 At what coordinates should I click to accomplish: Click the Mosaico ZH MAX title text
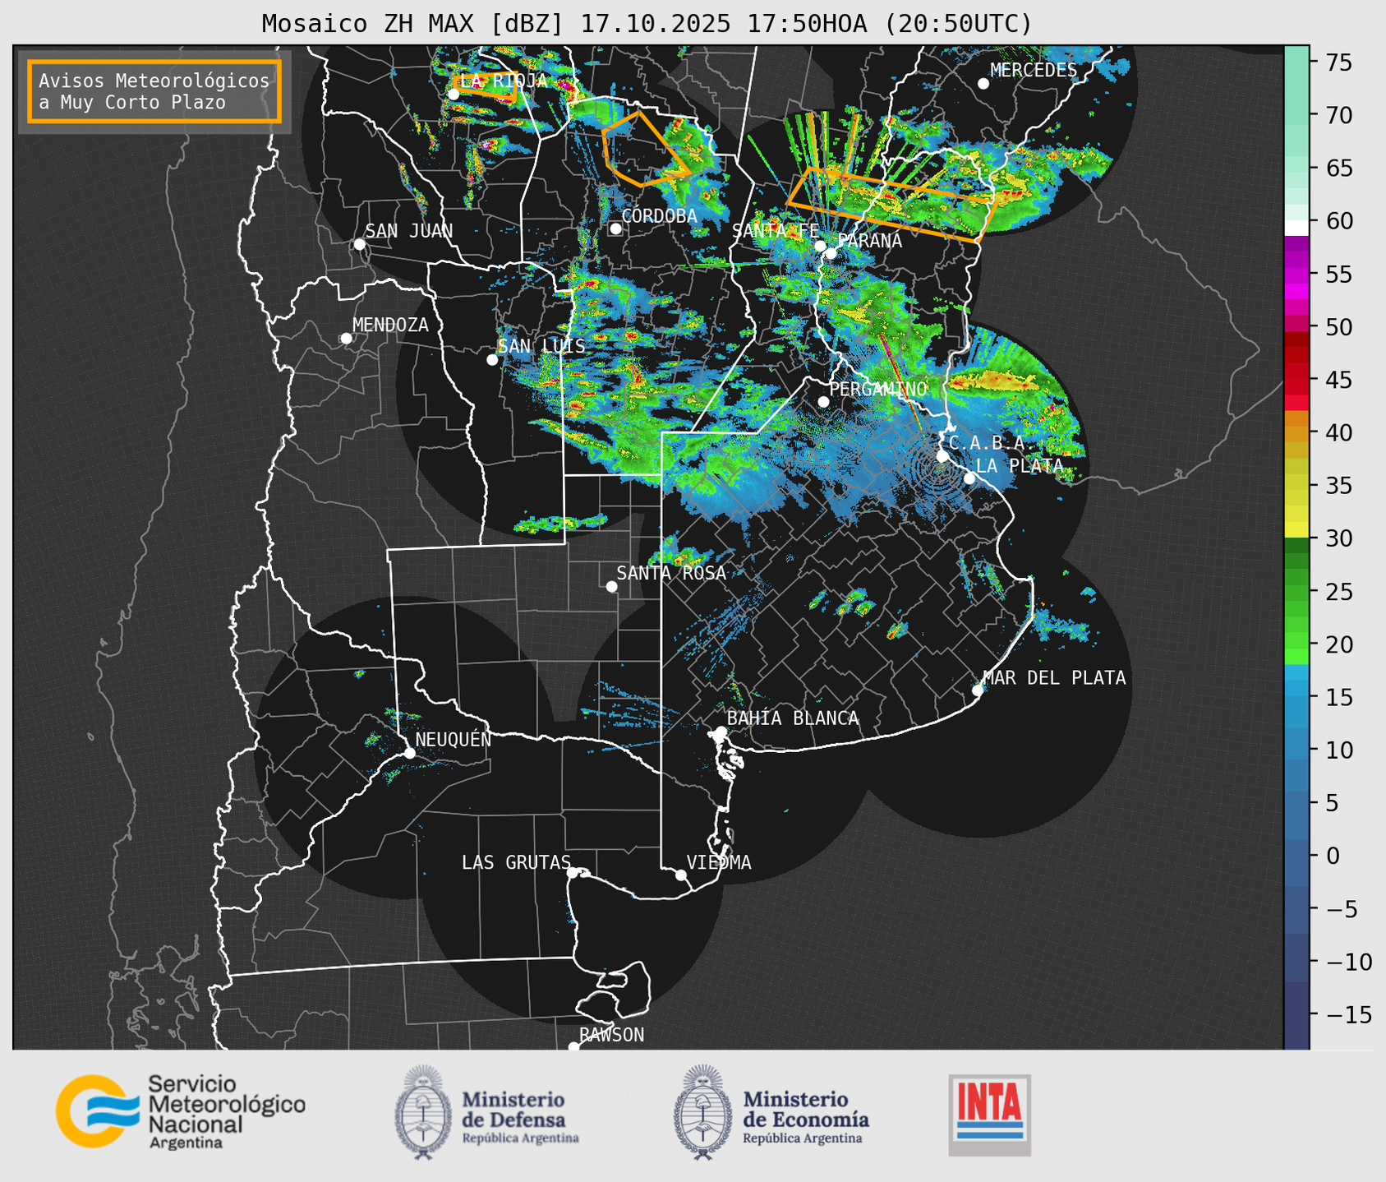click(647, 23)
